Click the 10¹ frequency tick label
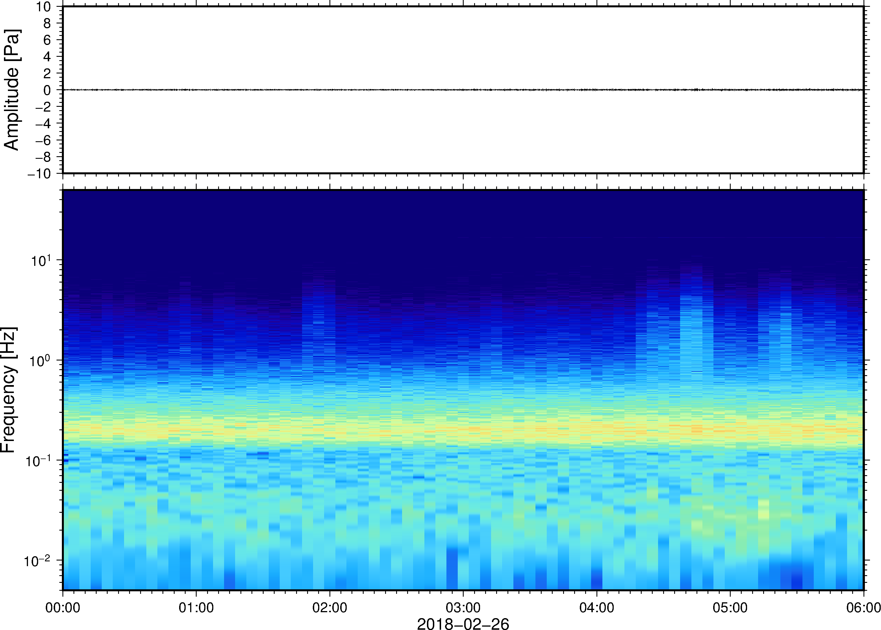 pyautogui.click(x=41, y=261)
